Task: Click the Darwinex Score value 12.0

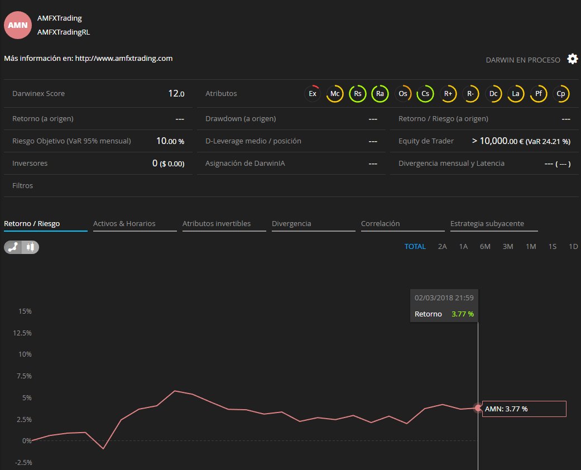Action: (176, 93)
